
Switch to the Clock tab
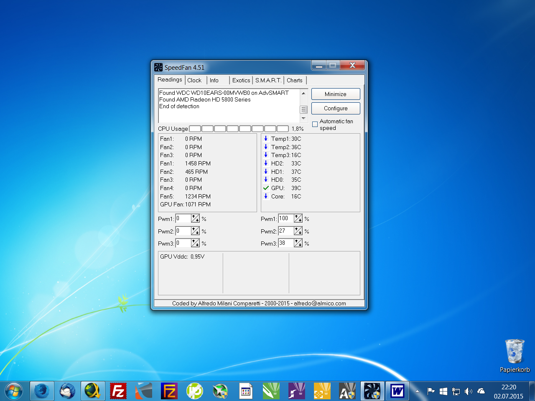coord(194,80)
